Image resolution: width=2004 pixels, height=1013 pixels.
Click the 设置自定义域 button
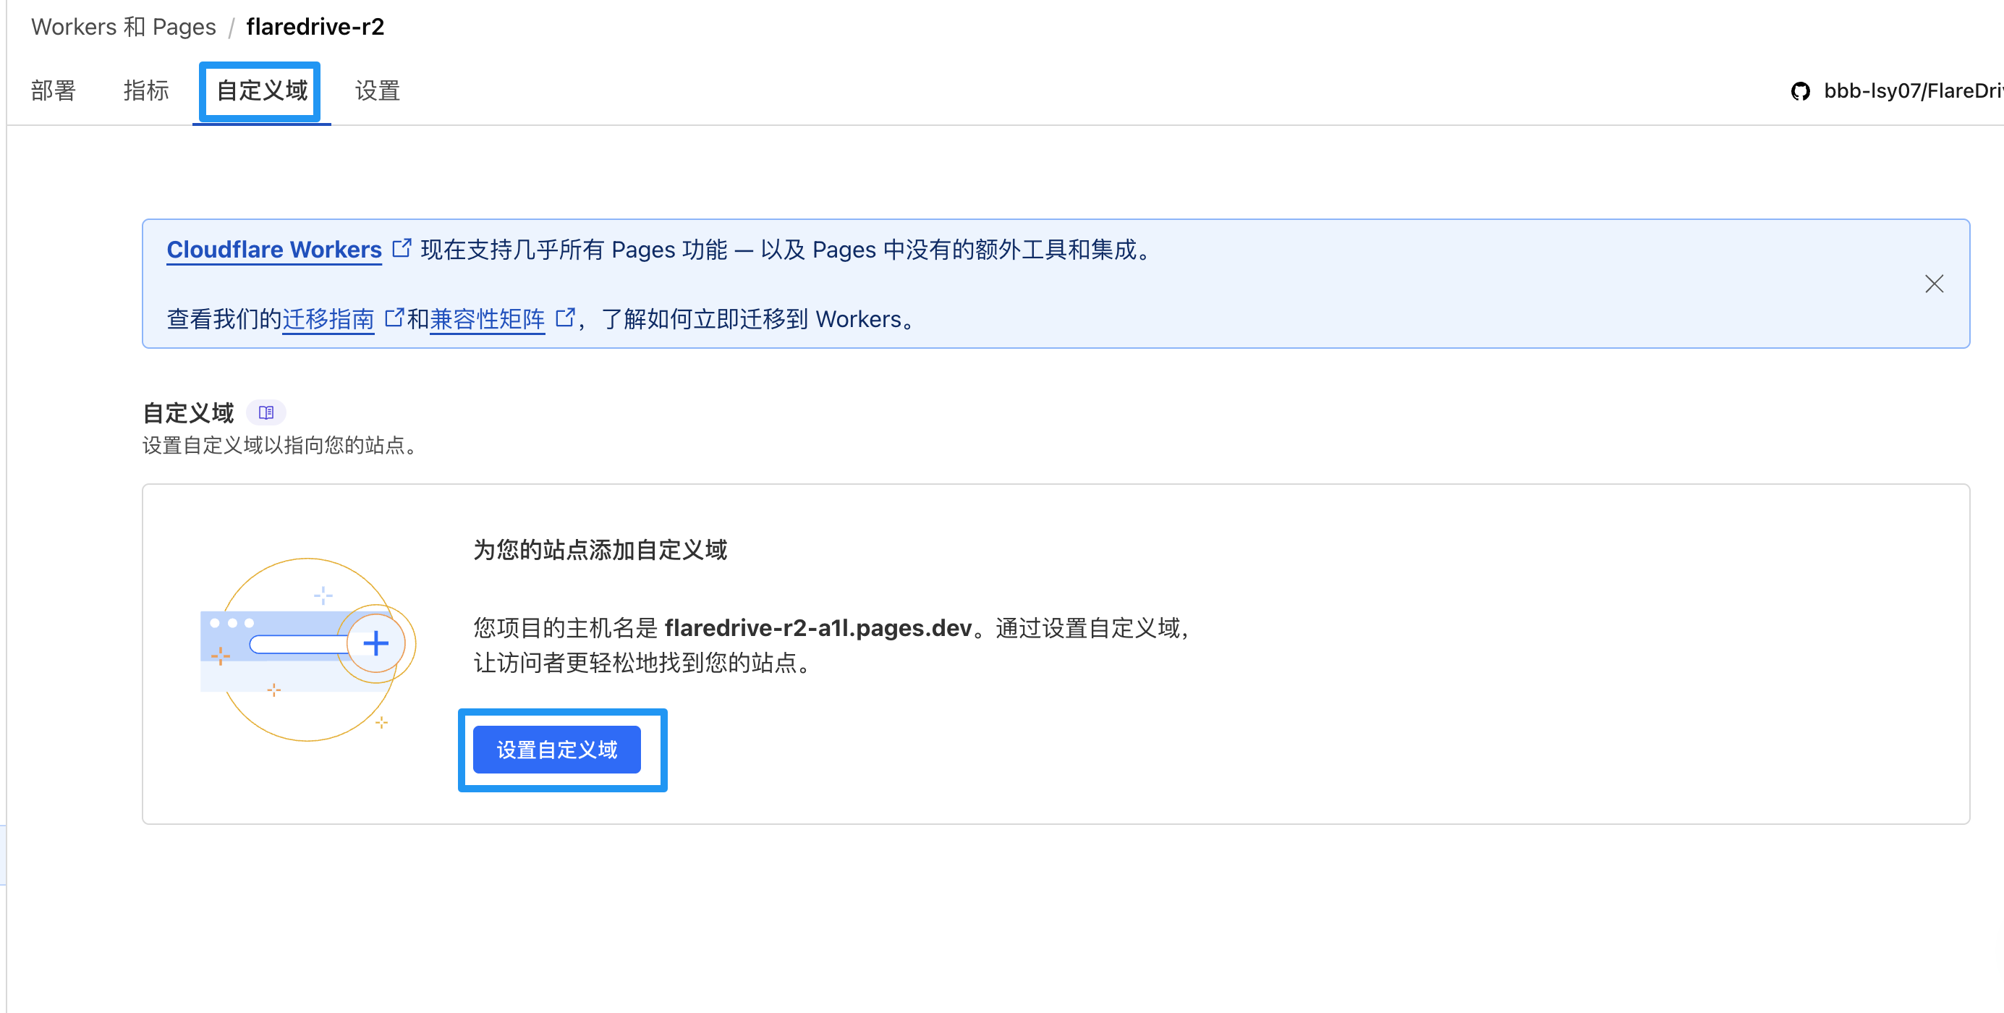tap(557, 750)
